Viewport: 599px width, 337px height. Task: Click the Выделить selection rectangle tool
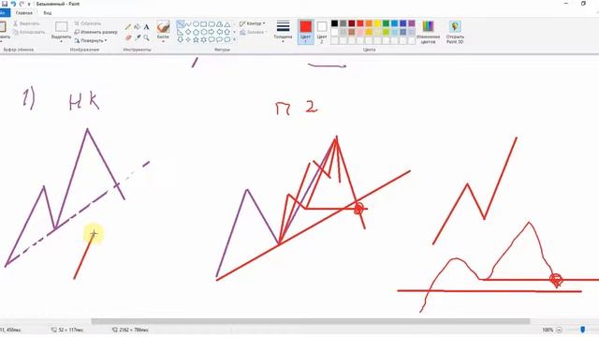(x=61, y=27)
